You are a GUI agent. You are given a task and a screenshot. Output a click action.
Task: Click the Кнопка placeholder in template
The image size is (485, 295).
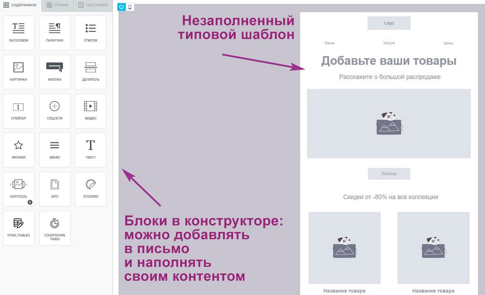pyautogui.click(x=389, y=174)
